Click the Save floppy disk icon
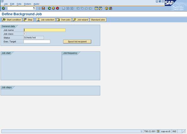Screen dimensions: 187x134 coord(43,8)
